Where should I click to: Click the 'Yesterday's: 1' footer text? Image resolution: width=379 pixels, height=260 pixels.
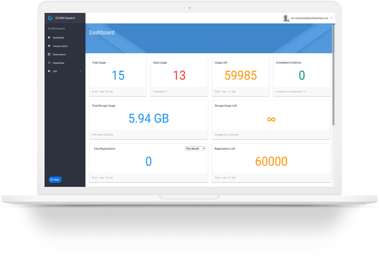[x=160, y=92]
